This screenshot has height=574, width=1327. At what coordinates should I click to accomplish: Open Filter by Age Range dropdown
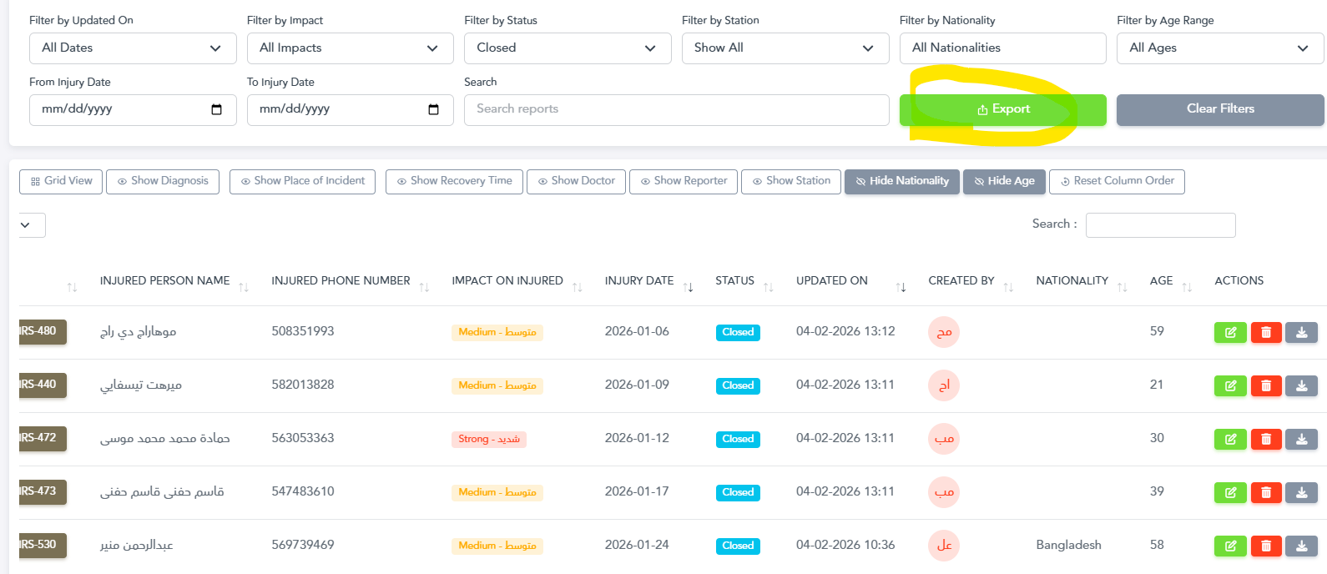pos(1220,48)
